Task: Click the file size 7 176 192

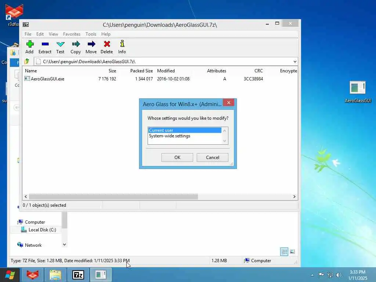Action: click(107, 79)
